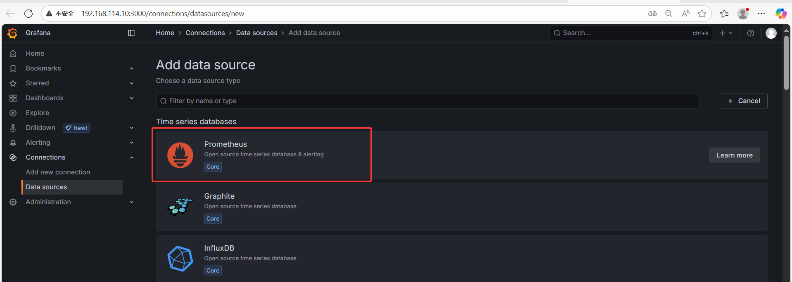Click the Connections icon in sidebar
Image resolution: width=792 pixels, height=282 pixels.
[x=13, y=157]
